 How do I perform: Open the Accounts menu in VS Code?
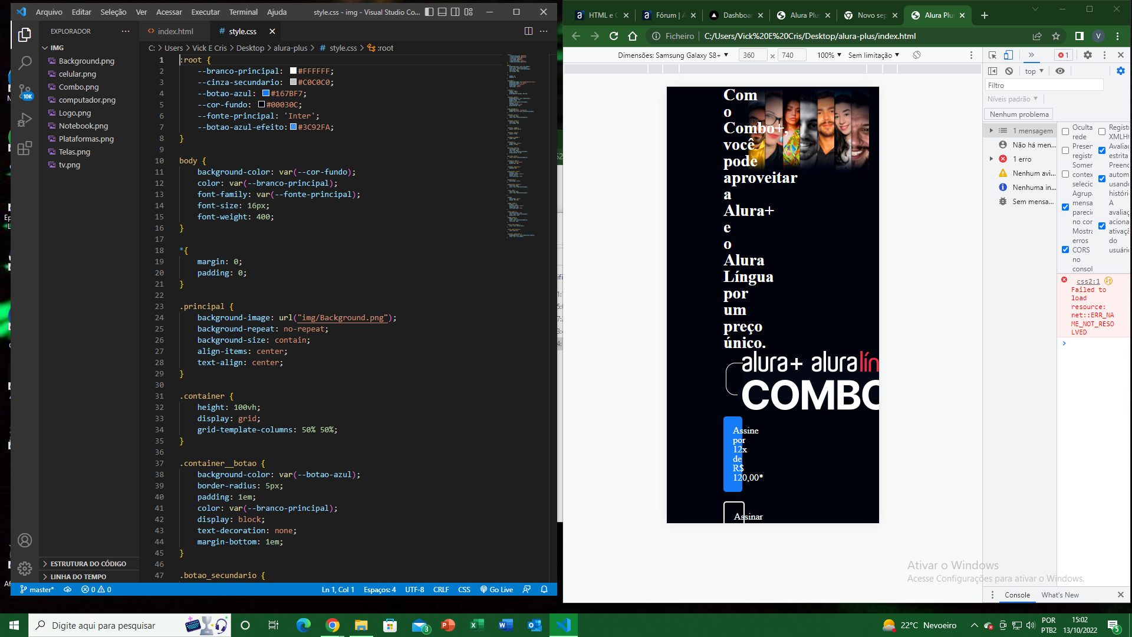pos(24,540)
